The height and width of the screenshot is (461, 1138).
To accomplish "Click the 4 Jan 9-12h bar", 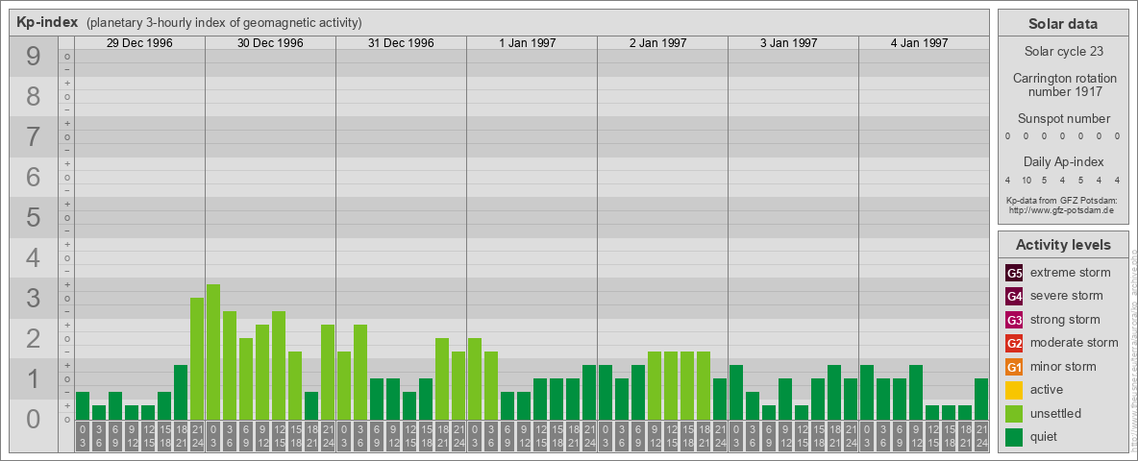I will pos(916,392).
